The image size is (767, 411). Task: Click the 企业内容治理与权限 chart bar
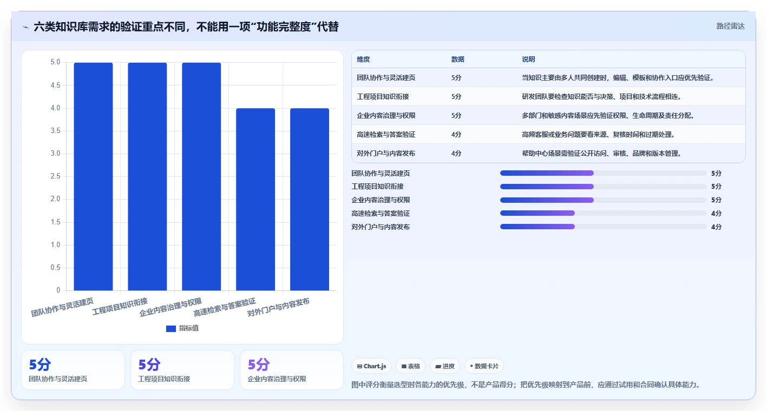[201, 176]
